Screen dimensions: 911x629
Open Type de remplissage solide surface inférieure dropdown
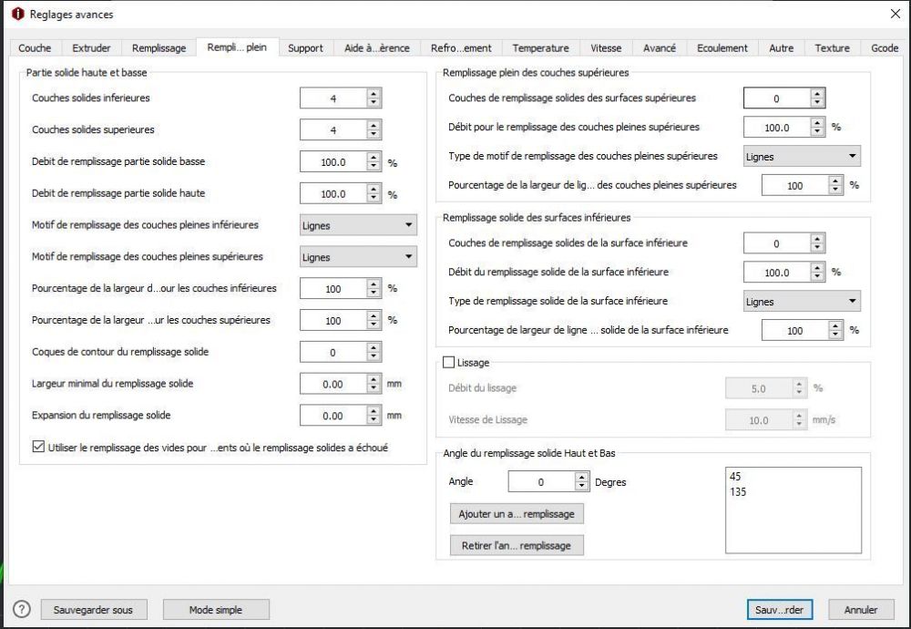point(802,301)
